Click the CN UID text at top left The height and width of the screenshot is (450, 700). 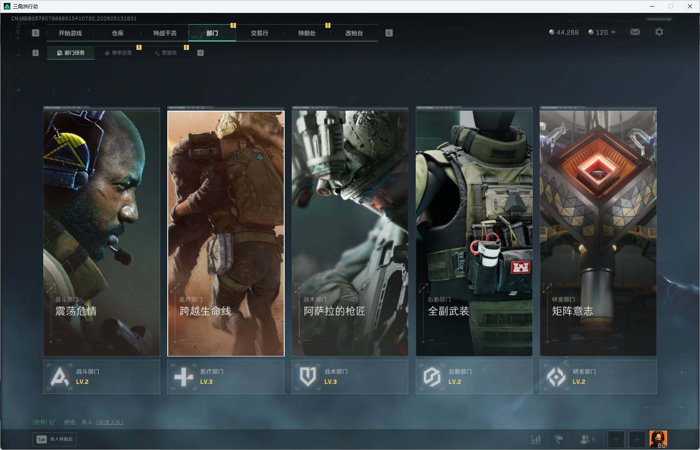[74, 18]
